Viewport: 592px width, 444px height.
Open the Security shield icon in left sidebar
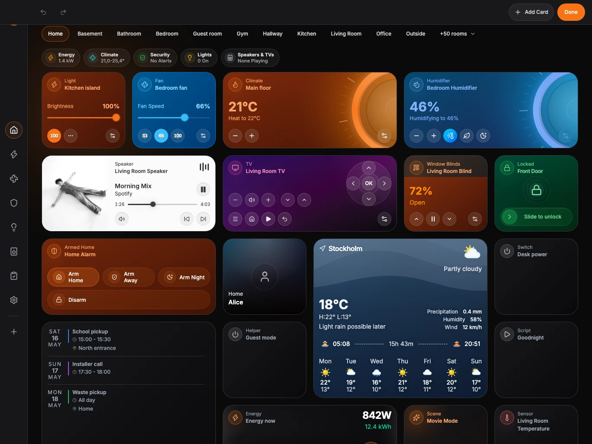pyautogui.click(x=14, y=203)
